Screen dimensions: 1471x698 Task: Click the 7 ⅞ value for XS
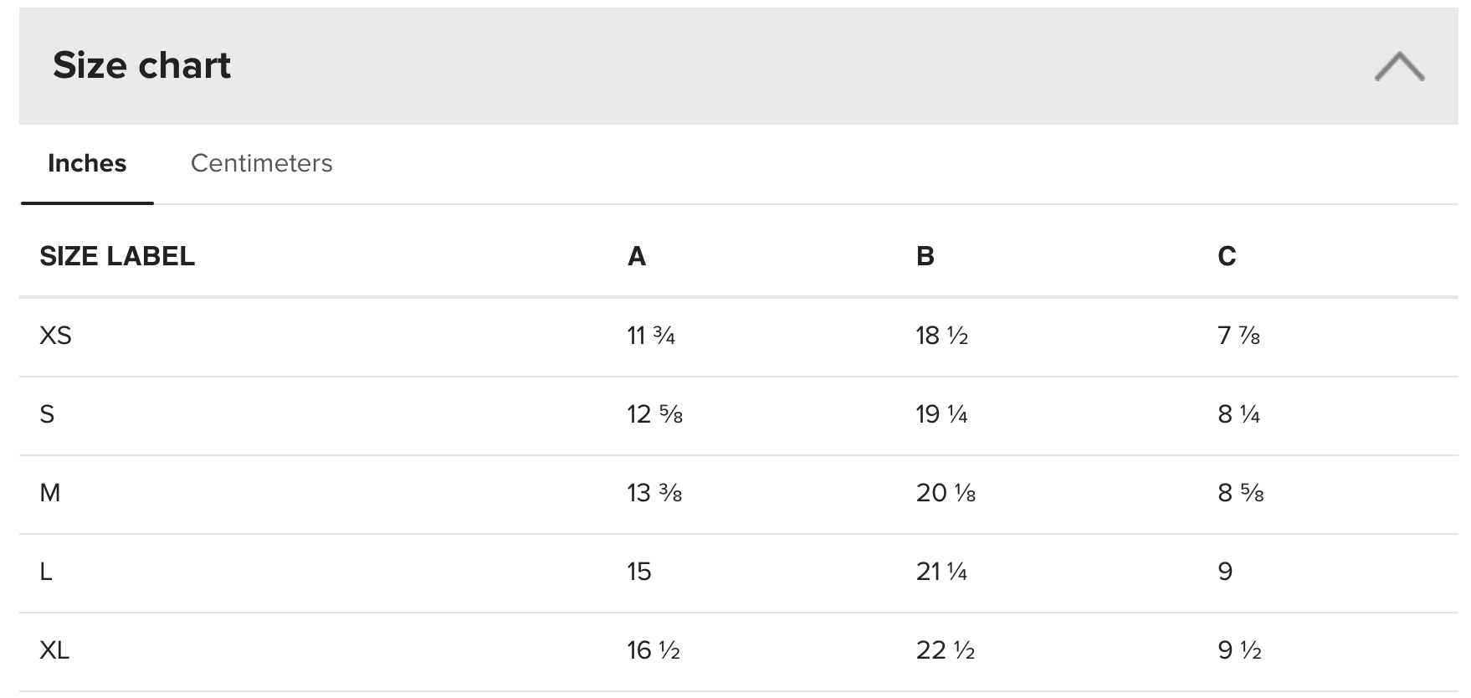(x=1239, y=336)
